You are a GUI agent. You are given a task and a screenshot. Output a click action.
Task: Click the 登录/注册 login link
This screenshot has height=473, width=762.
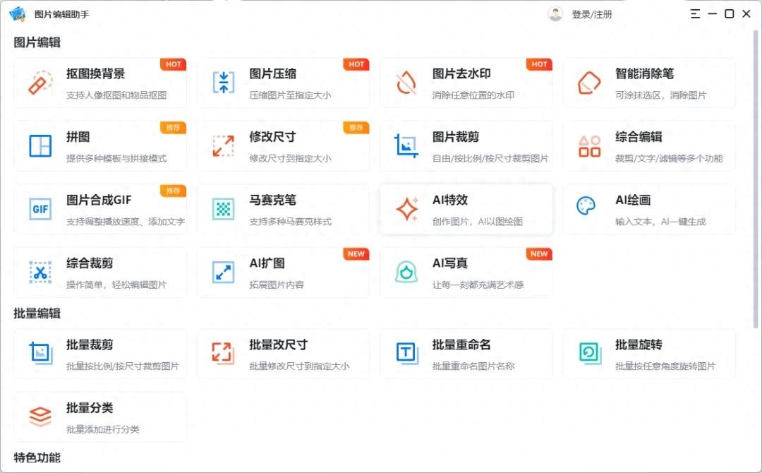coord(591,14)
